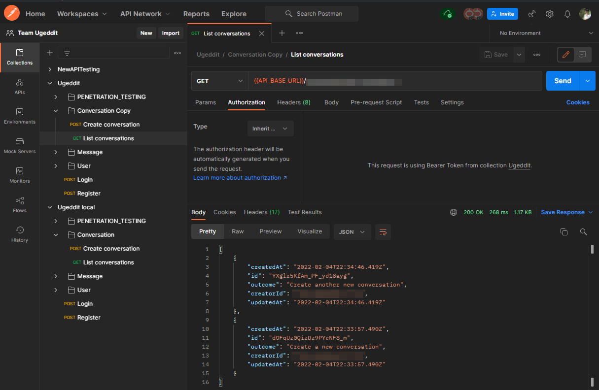This screenshot has height=390, width=599.
Task: Open the Collections sidebar panel
Action: (x=20, y=58)
